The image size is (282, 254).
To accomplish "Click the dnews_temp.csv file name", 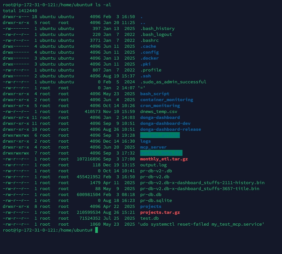I will pos(159,111).
